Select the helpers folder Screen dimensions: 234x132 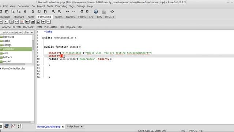click(7, 57)
